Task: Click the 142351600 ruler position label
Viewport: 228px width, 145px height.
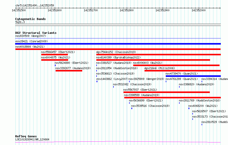Action: [x=55, y=10]
